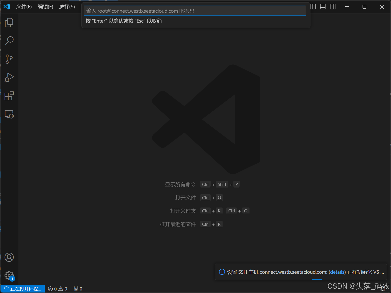Click the K key badge
391x293 pixels.
[x=219, y=211]
